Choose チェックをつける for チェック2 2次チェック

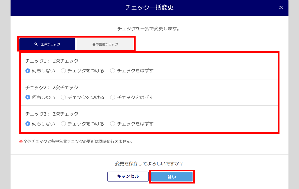(x=63, y=97)
